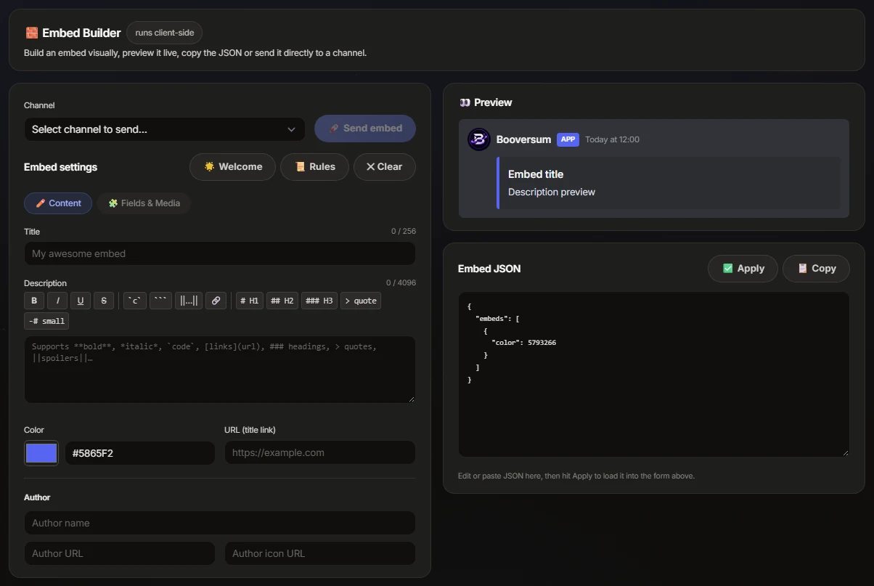Click the Description resize handle
Viewport: 874px width, 586px height.
(x=412, y=399)
